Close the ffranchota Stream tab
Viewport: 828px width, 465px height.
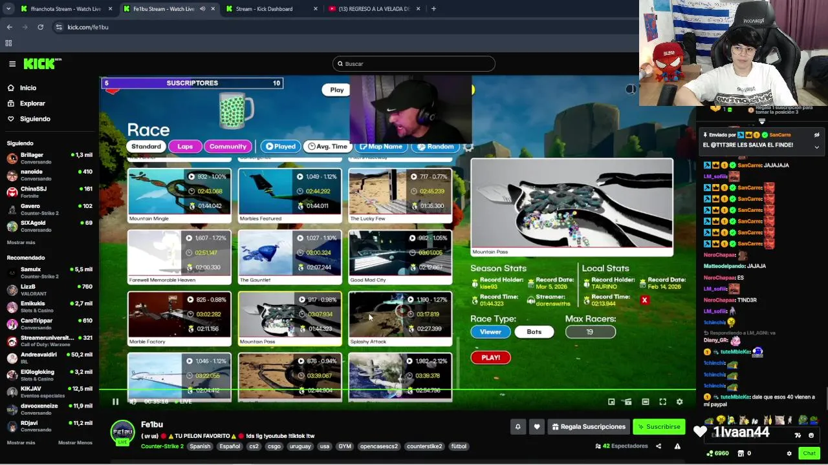click(x=111, y=9)
